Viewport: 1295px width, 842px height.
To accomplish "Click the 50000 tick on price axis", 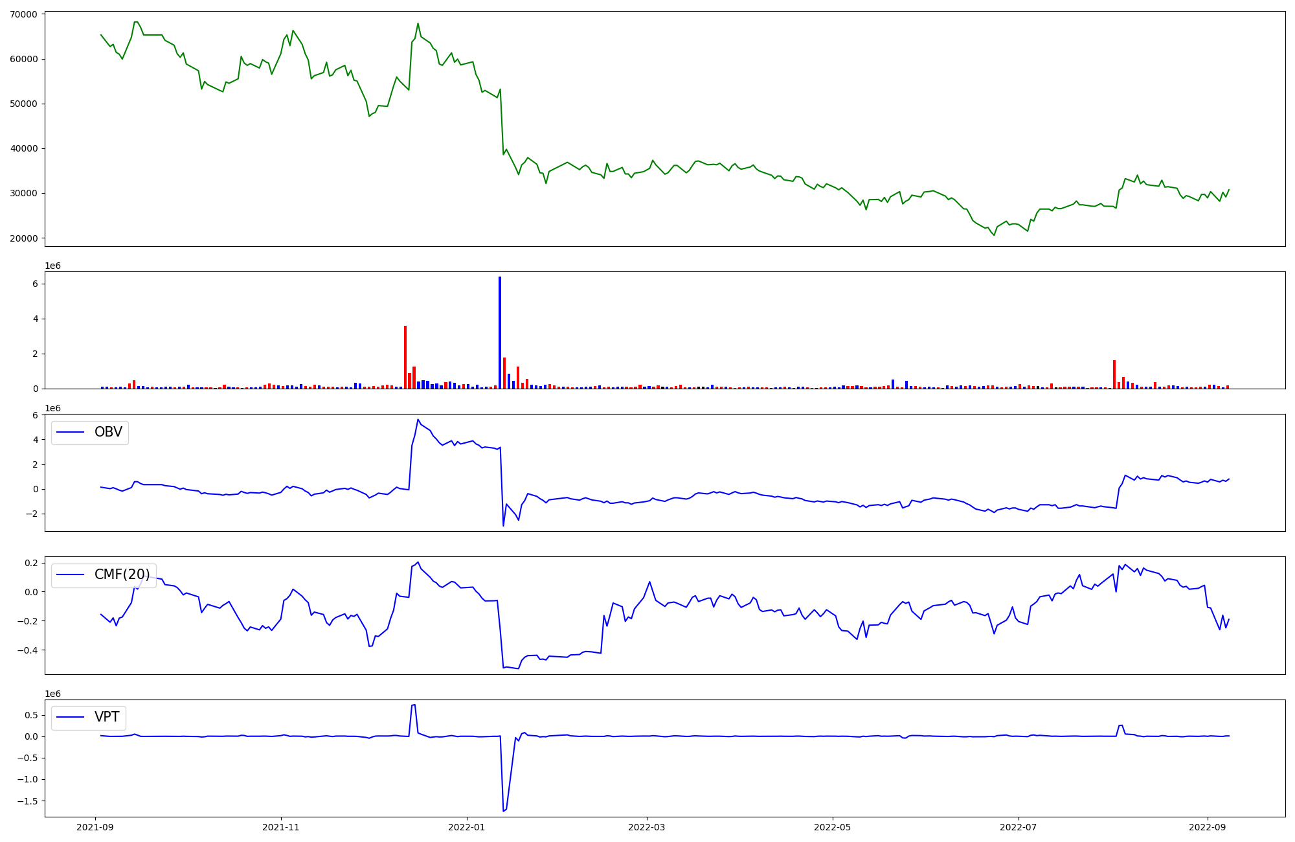I will tap(24, 104).
